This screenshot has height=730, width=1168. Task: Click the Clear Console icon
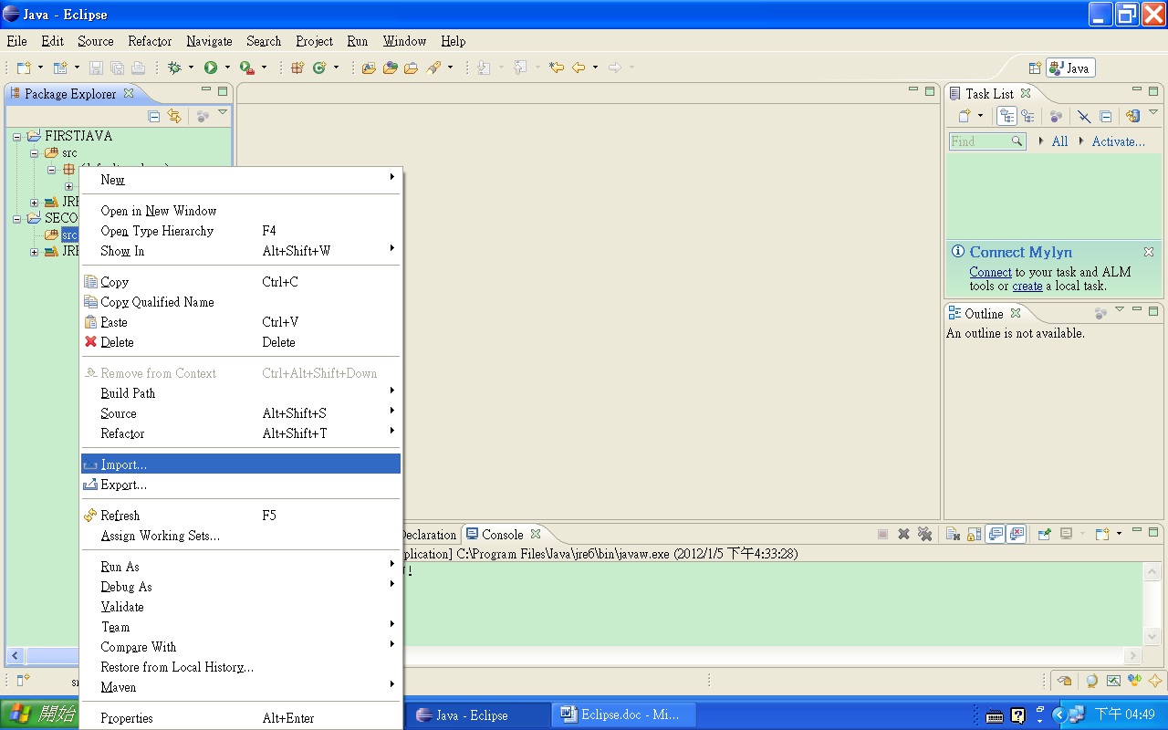(952, 534)
